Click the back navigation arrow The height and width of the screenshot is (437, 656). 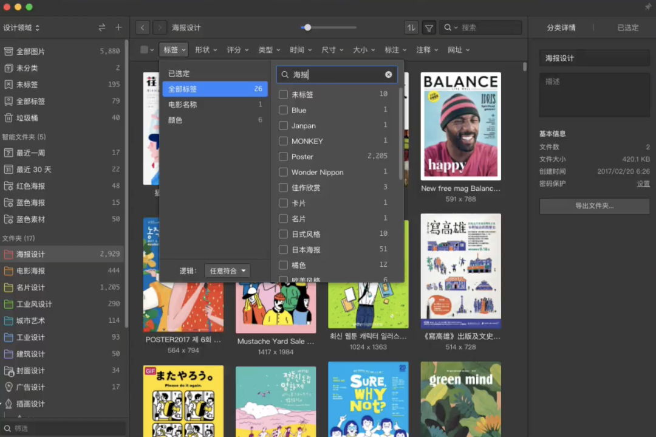point(142,27)
